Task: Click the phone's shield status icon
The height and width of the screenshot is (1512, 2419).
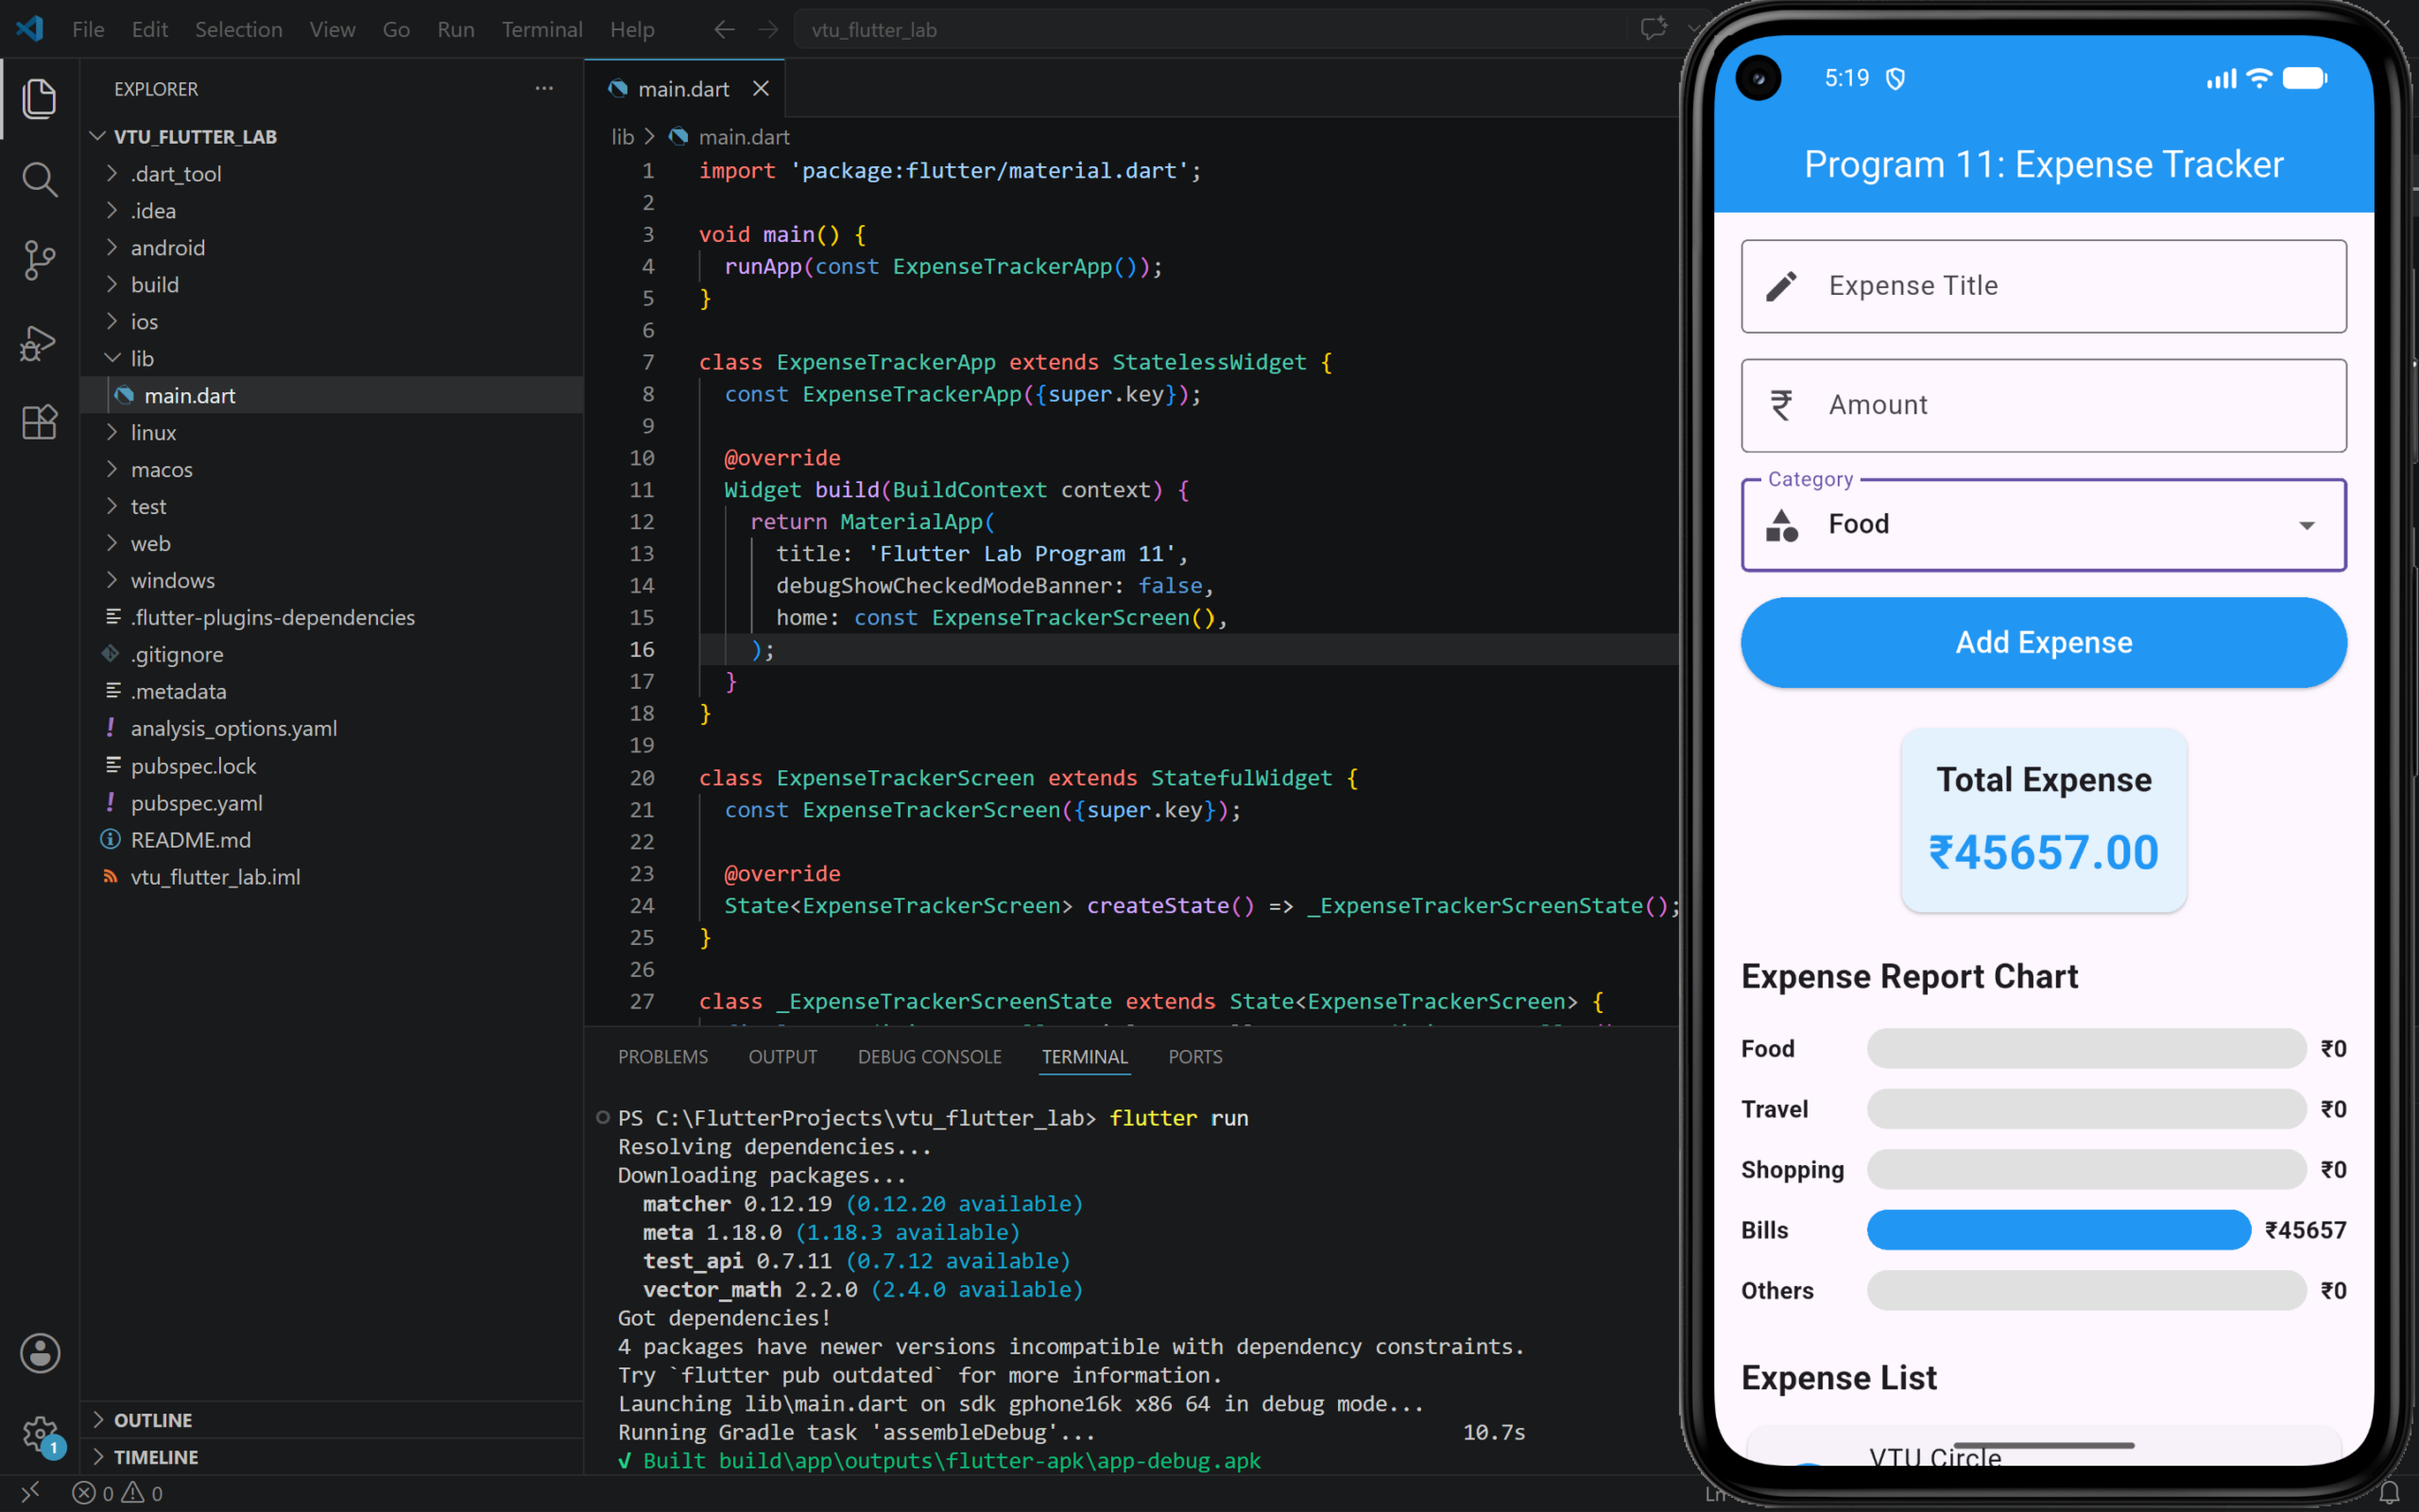Action: point(1896,79)
